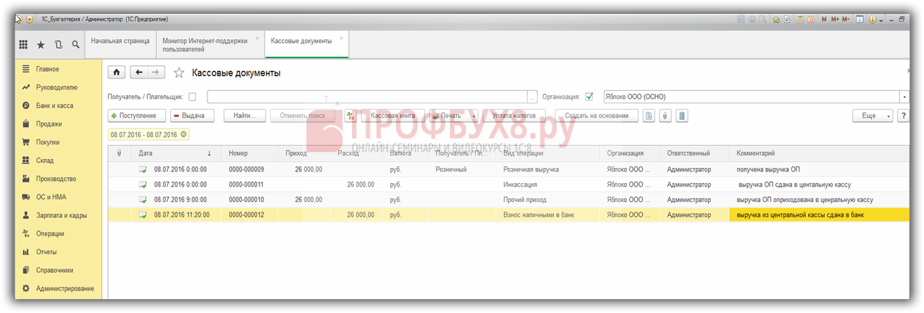
Task: Click the add-to-favorites star with arrow
Action: (x=776, y=19)
